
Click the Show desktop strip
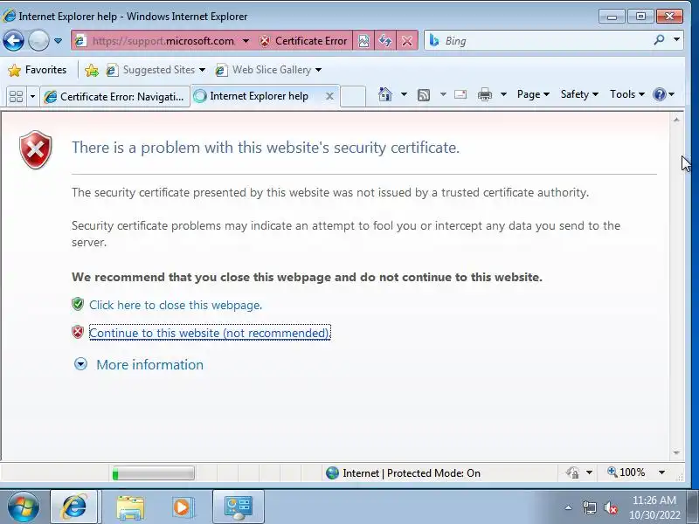tap(693, 507)
